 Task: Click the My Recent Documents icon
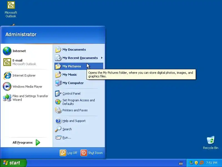(58, 58)
